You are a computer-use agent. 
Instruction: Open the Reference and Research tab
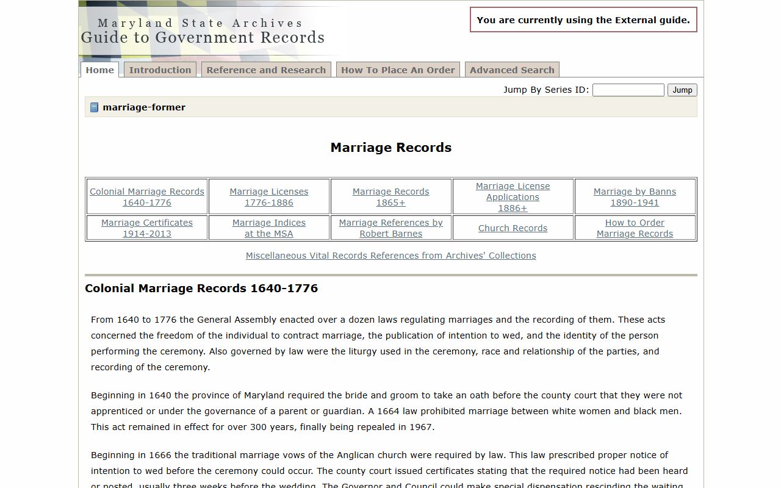266,70
